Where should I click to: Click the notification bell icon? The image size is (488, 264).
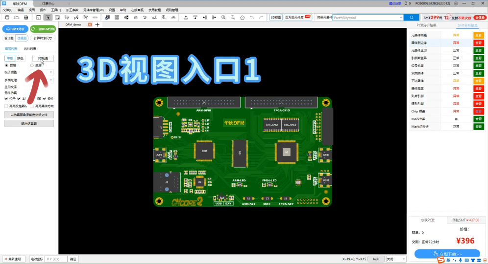click(406, 3)
